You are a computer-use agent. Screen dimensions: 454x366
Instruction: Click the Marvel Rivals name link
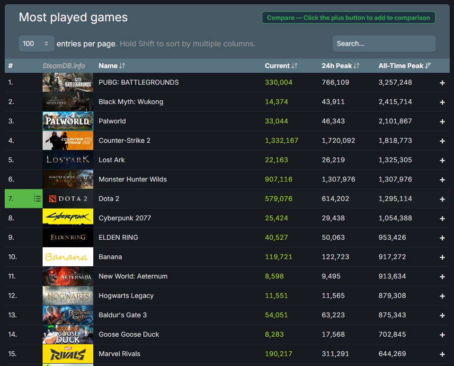coord(119,354)
